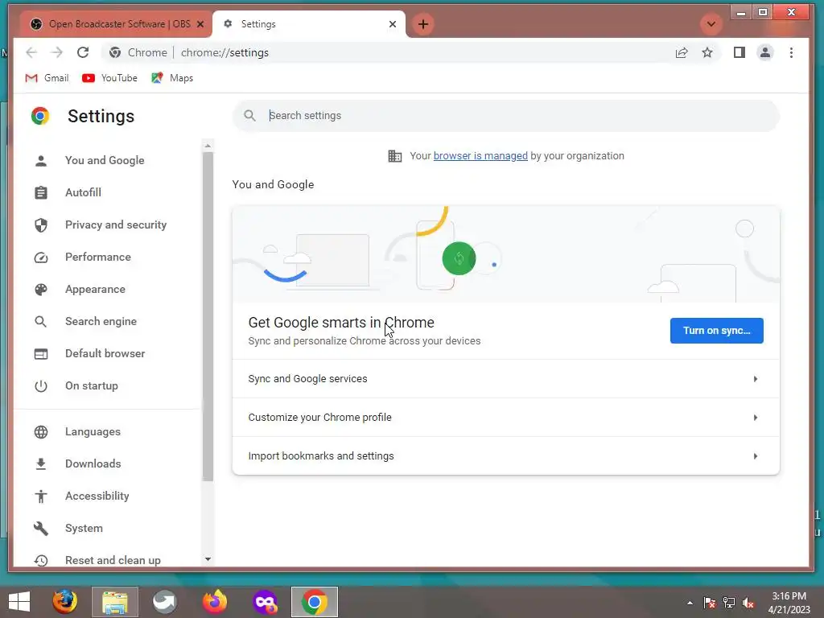824x618 pixels.
Task: Open a new tab with plus button
Action: (423, 24)
